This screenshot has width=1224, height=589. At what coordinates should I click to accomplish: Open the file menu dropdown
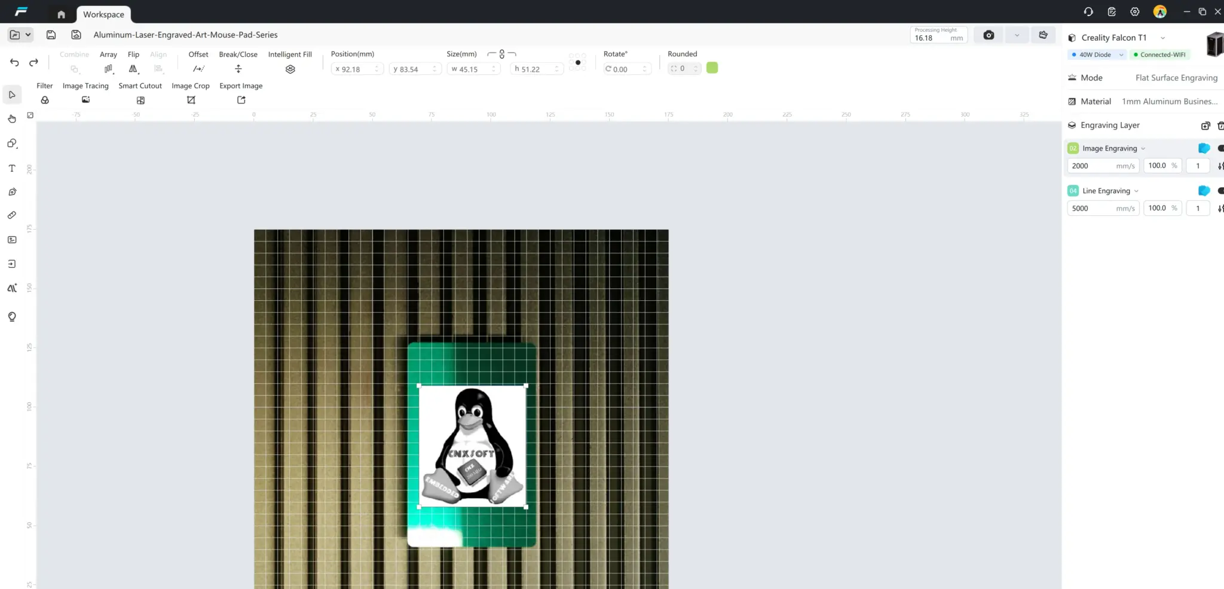pyautogui.click(x=20, y=35)
